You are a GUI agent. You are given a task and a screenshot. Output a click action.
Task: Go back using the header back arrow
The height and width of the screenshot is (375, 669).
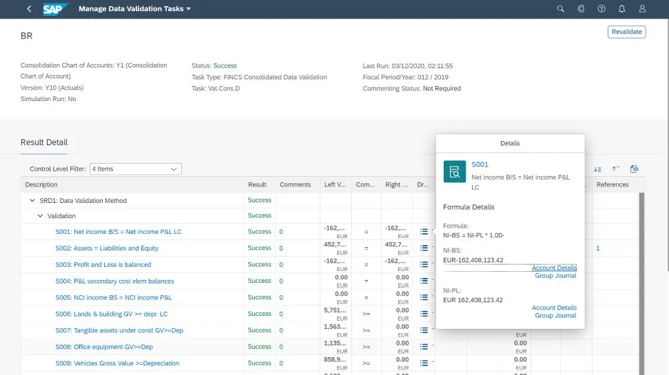point(28,9)
